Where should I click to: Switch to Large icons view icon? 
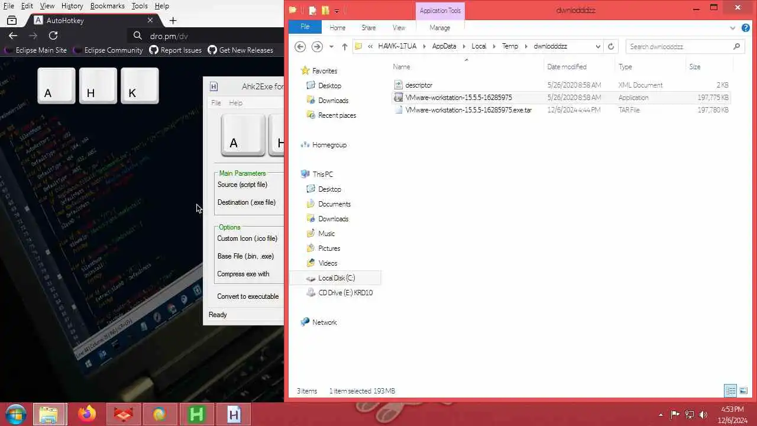pos(743,390)
